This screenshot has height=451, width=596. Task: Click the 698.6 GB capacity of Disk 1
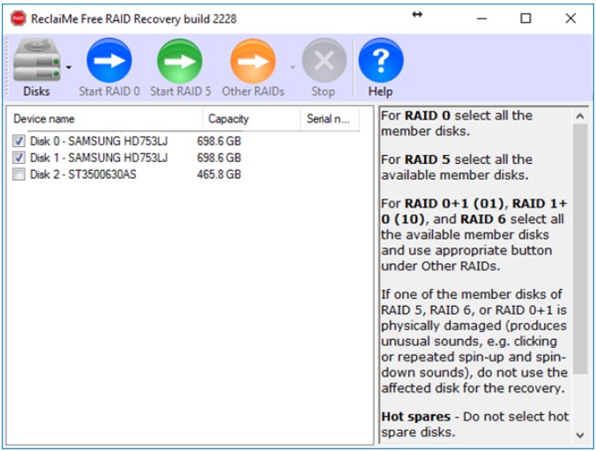point(219,158)
